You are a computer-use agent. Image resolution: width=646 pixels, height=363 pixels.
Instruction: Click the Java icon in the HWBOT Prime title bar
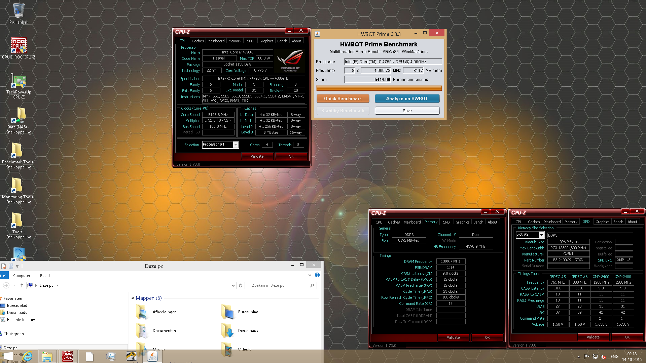pyautogui.click(x=317, y=34)
